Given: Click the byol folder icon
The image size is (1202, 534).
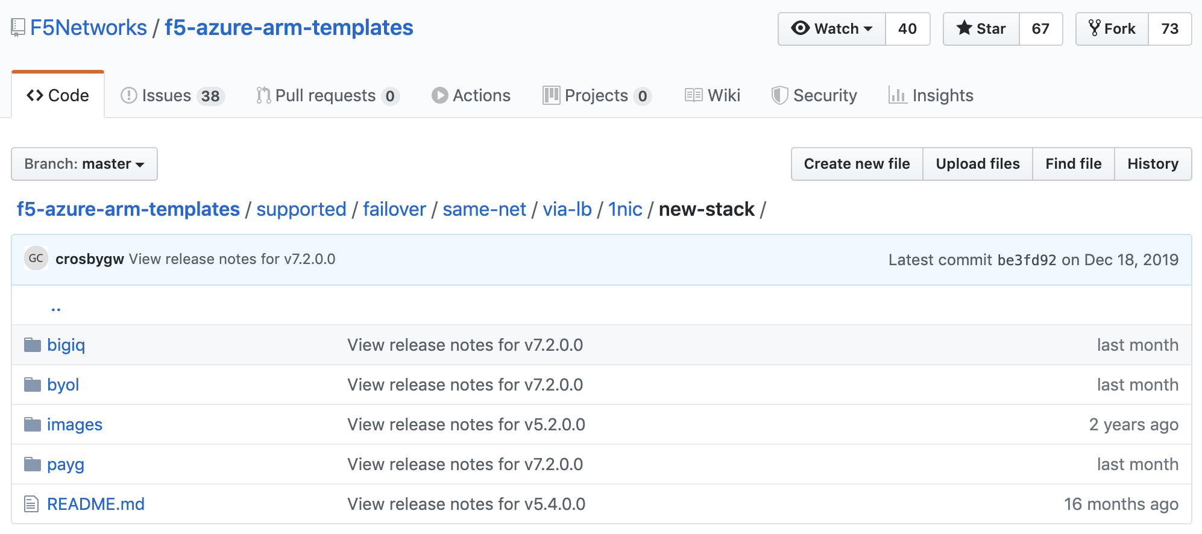Looking at the screenshot, I should click(x=33, y=385).
